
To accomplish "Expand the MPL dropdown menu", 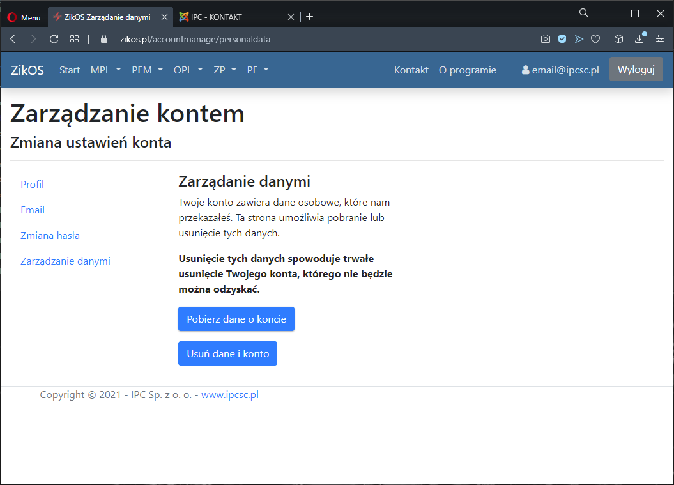I will (106, 70).
